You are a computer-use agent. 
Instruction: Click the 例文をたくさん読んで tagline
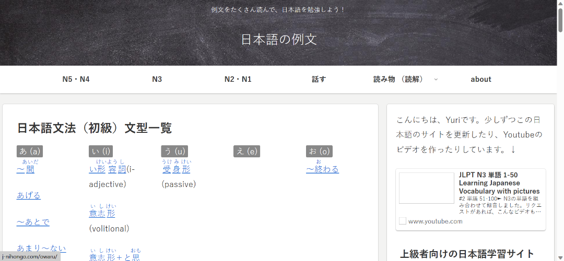tap(279, 10)
